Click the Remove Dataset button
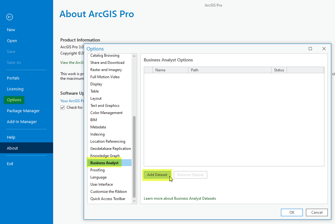Image resolution: width=335 pixels, height=224 pixels. [x=190, y=175]
